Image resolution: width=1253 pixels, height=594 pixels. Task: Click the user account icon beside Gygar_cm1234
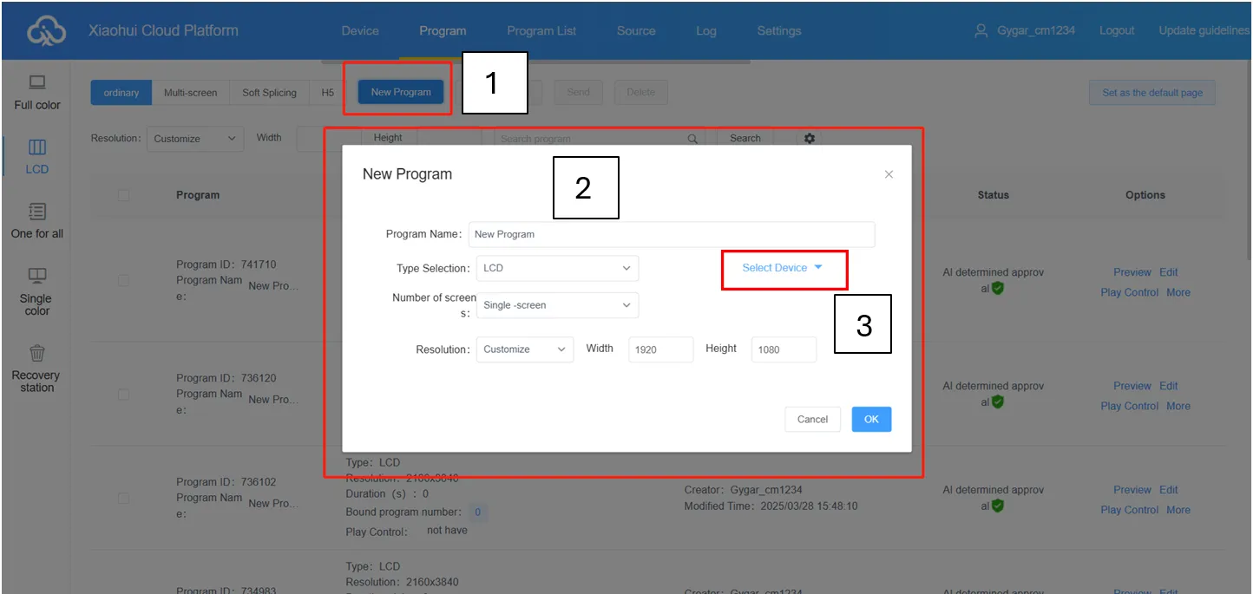[x=981, y=30]
